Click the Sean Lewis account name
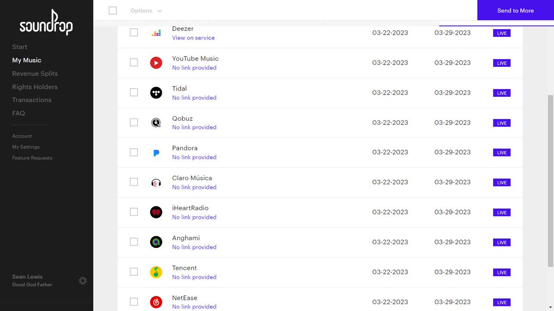The width and height of the screenshot is (554, 311). [x=27, y=277]
